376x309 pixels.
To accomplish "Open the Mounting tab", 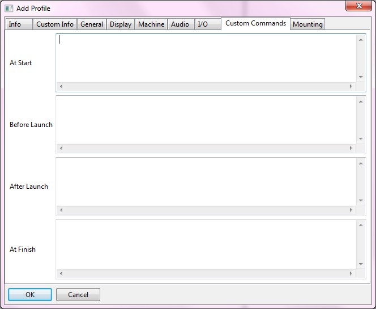I will pyautogui.click(x=307, y=24).
